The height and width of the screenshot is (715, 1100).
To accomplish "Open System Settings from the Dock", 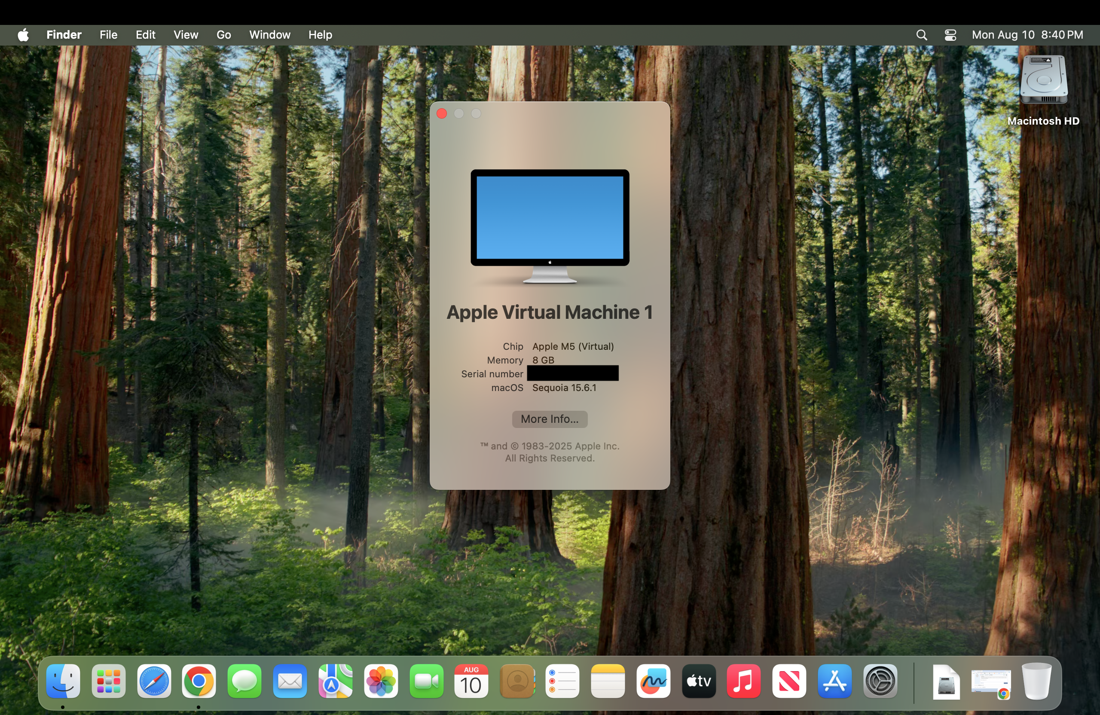I will click(880, 681).
